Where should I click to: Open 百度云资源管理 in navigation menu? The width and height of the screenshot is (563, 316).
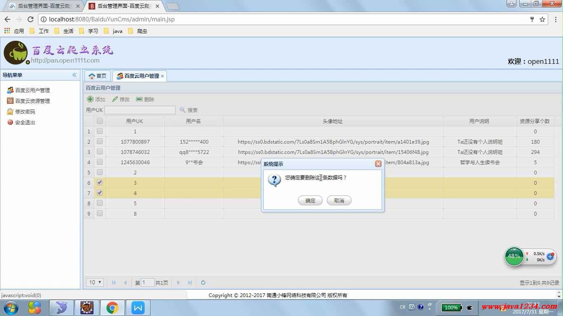point(33,101)
